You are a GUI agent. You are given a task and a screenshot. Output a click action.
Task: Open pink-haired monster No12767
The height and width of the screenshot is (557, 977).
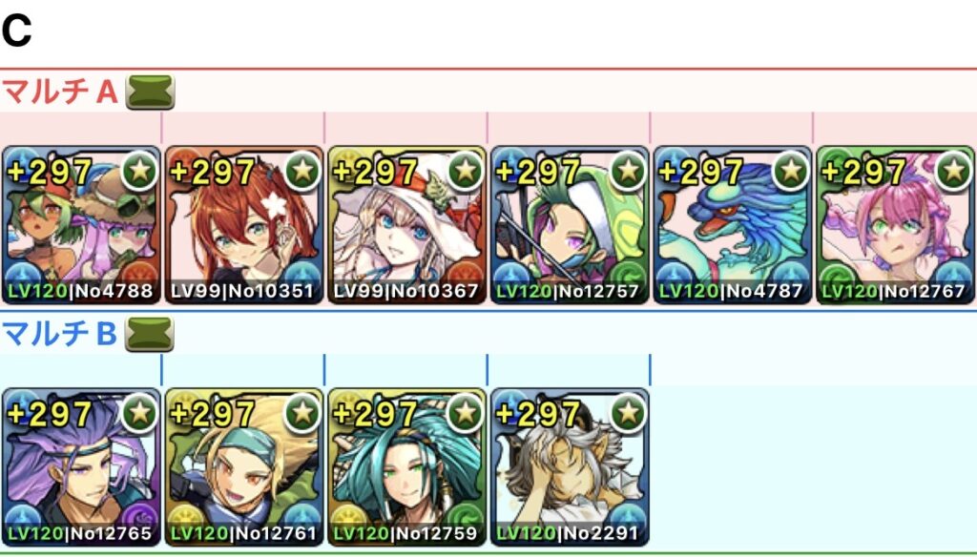[895, 225]
